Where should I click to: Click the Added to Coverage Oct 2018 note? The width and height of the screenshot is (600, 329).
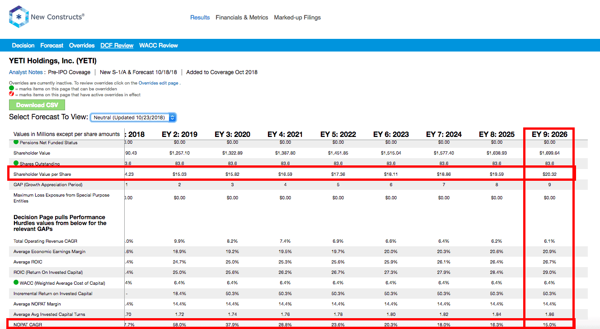pyautogui.click(x=222, y=72)
